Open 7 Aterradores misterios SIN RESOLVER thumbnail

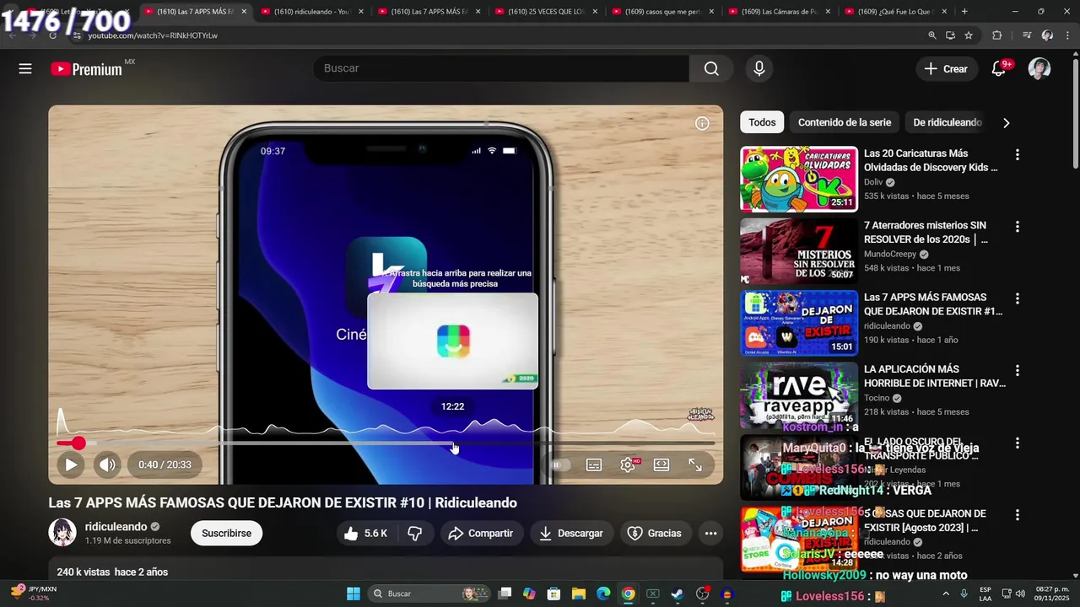tap(799, 250)
